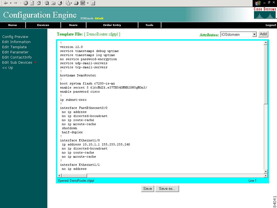
Task: Click the 'interface FastEthernet0/0' line
Action: point(84,108)
